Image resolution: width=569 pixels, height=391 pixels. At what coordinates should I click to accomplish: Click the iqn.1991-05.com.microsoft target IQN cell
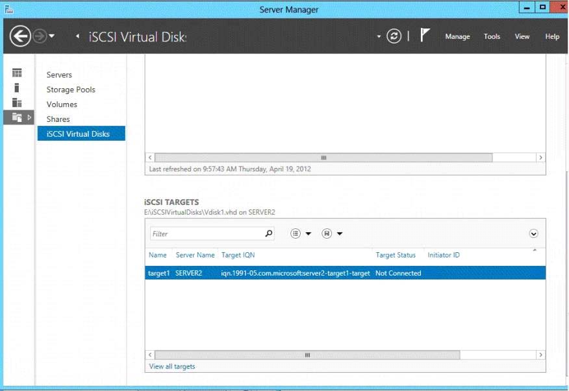pyautogui.click(x=296, y=273)
